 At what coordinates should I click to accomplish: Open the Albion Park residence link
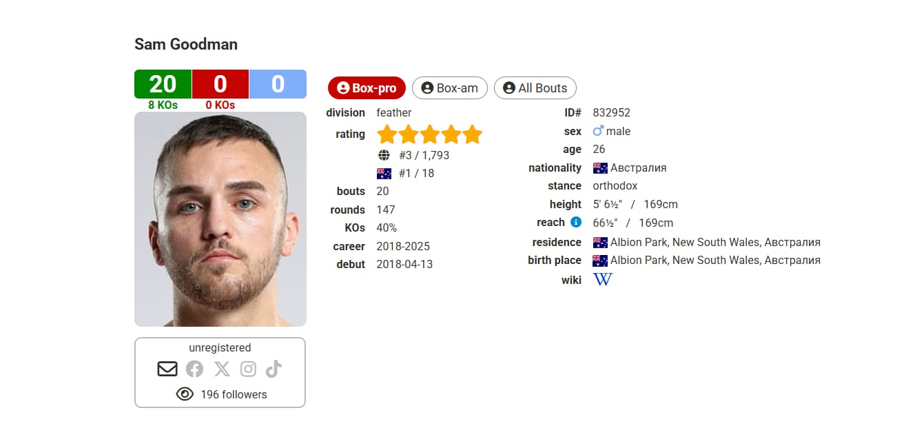(x=714, y=243)
